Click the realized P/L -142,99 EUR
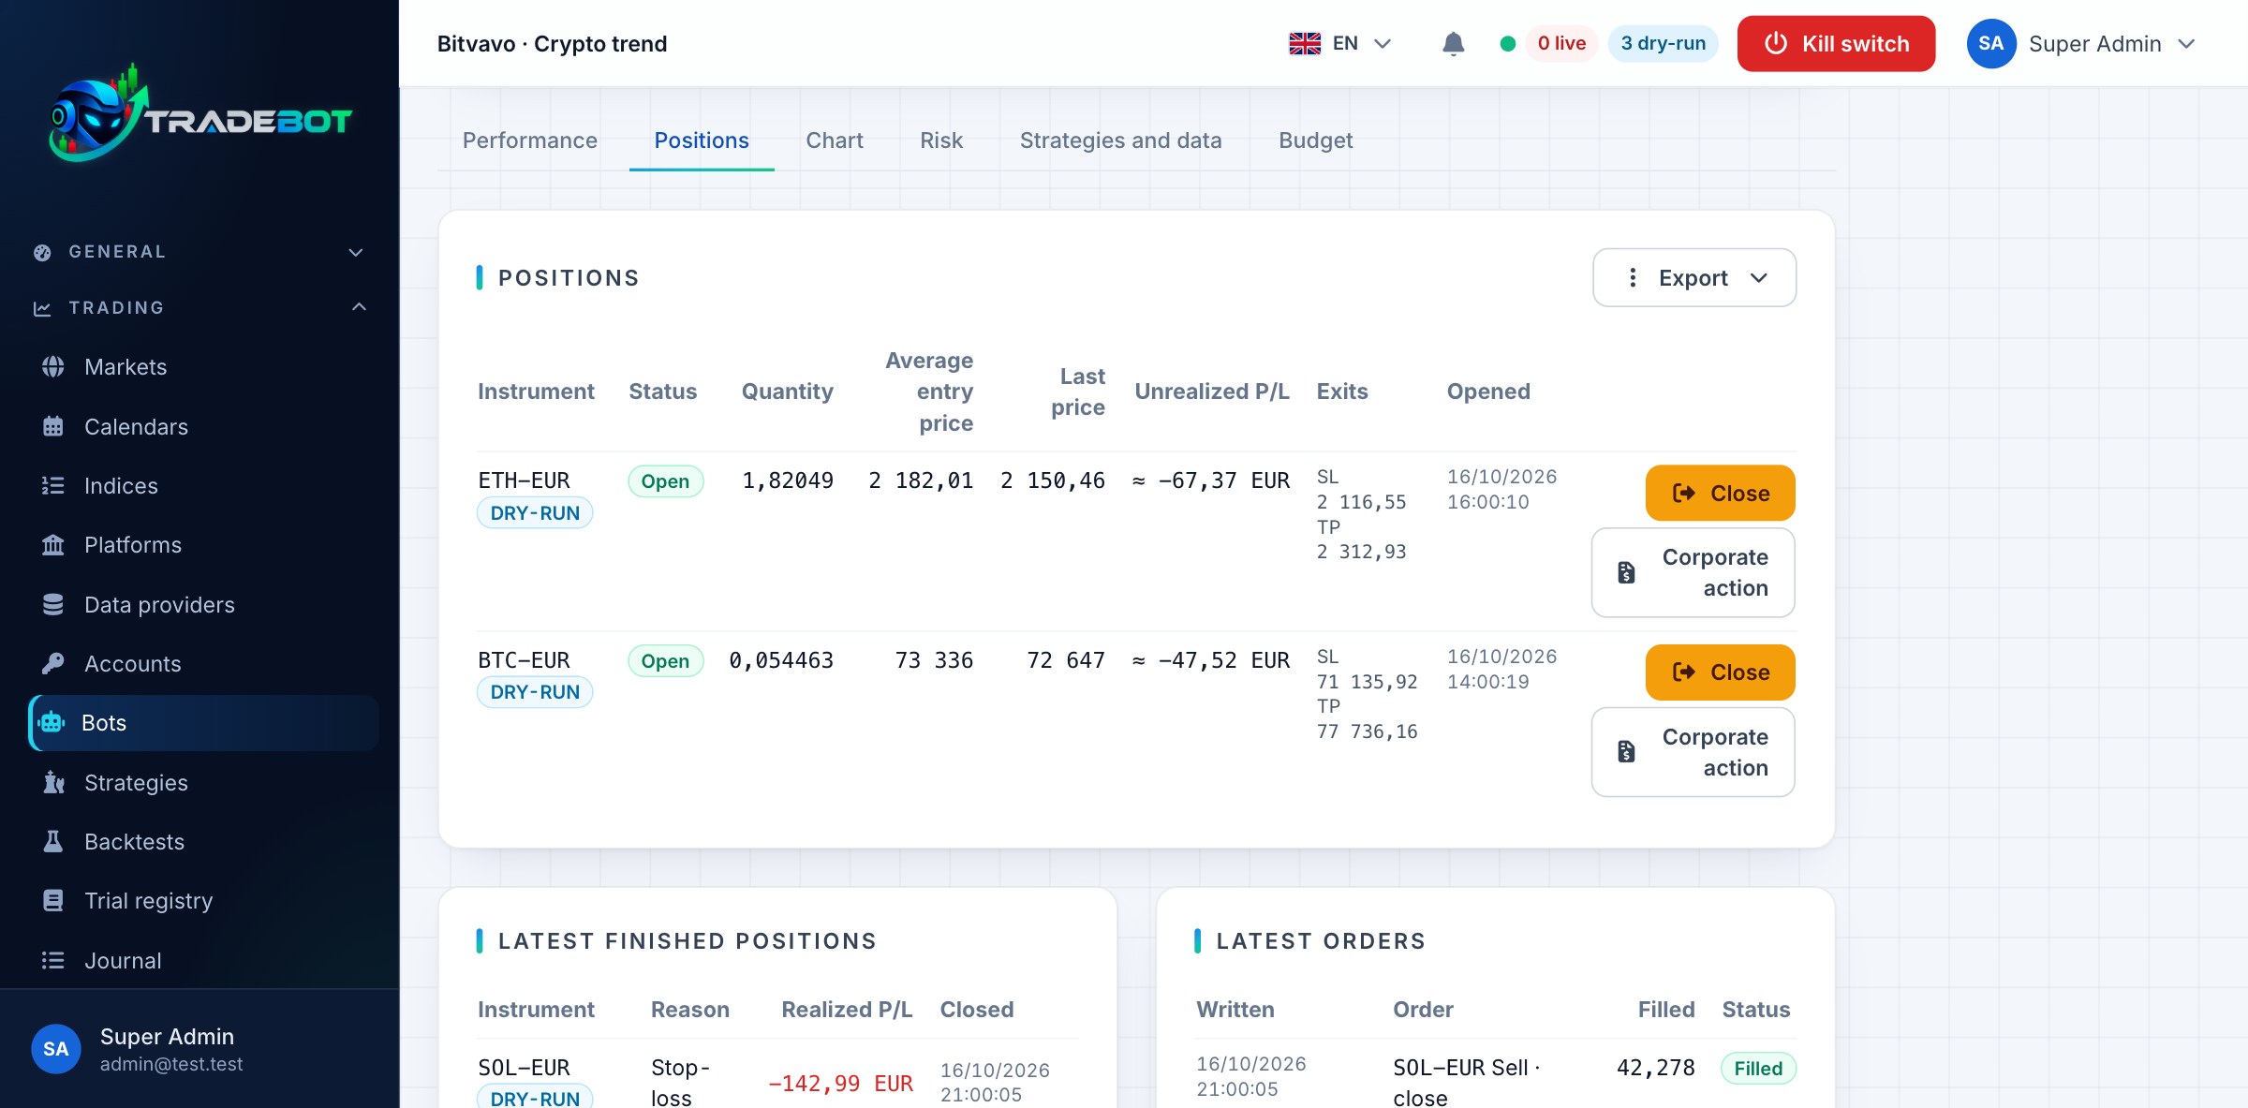The image size is (2248, 1108). point(840,1084)
